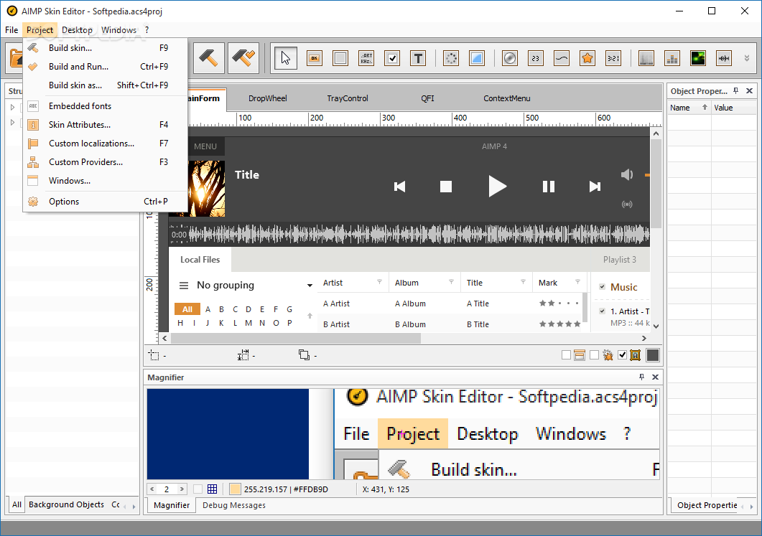Select the All tab in structure panel
The height and width of the screenshot is (536, 762).
17,505
